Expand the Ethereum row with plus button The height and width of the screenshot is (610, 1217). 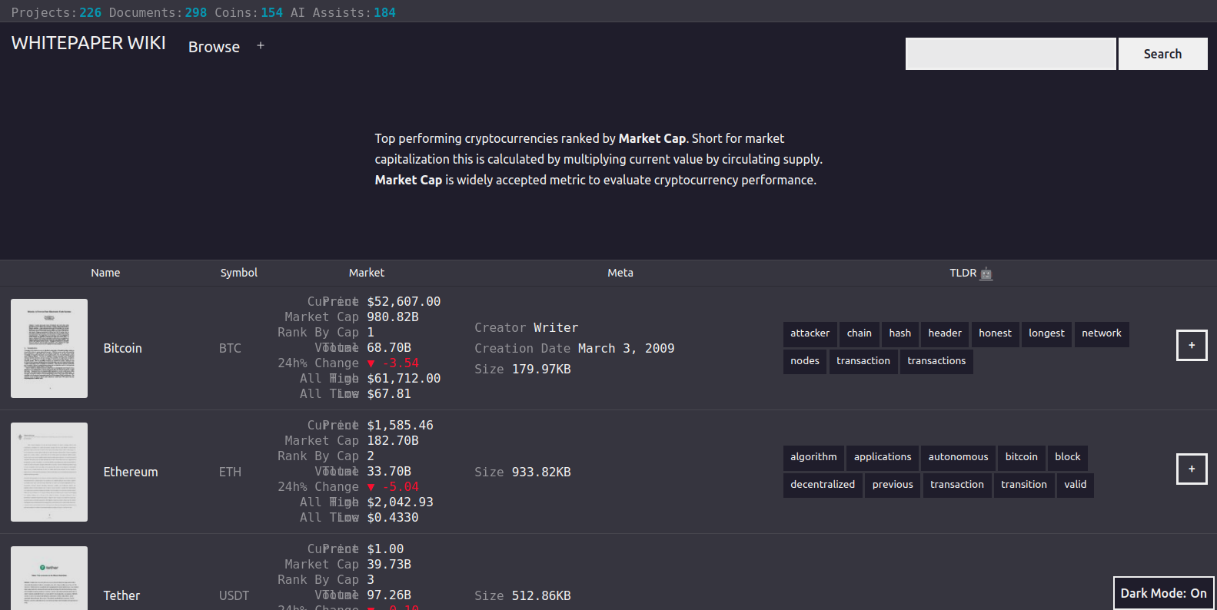coord(1191,469)
